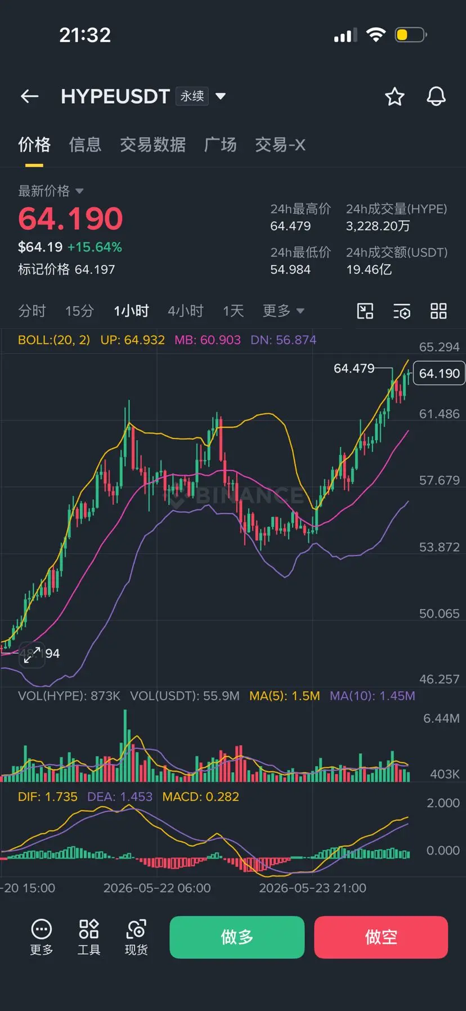The height and width of the screenshot is (1011, 466).
Task: Tap the VOL(HYPE): 873K indicator label
Action: 69,696
